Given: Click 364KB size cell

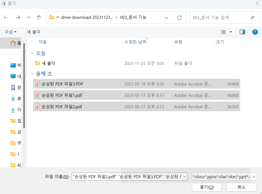Looking at the screenshot, I should pos(233,84).
